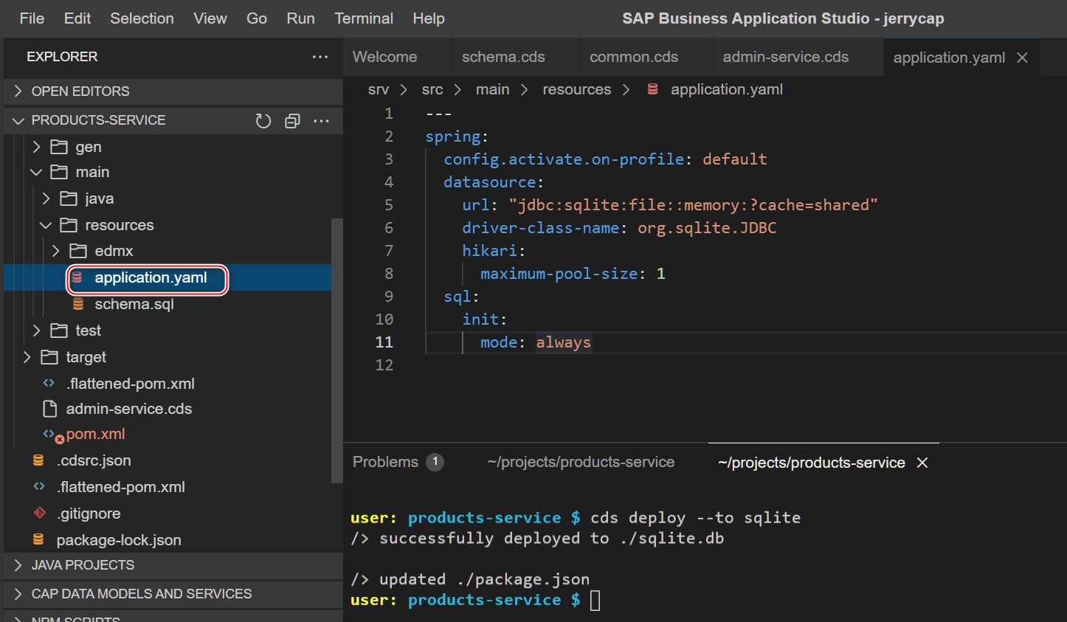Open the Problems panel
1067x622 pixels.
pos(386,462)
